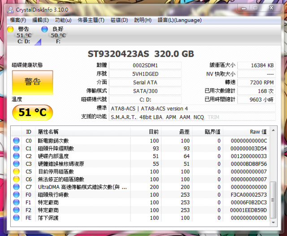Click the serial number field 5VH1DGED
Screen dimensions: 287x236
tap(145, 74)
